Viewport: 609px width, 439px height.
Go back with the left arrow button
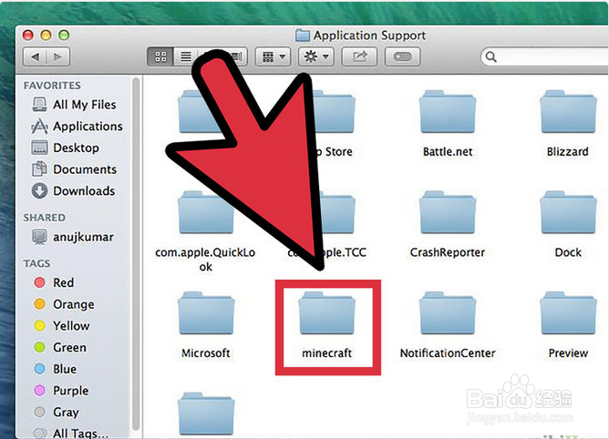[x=36, y=57]
